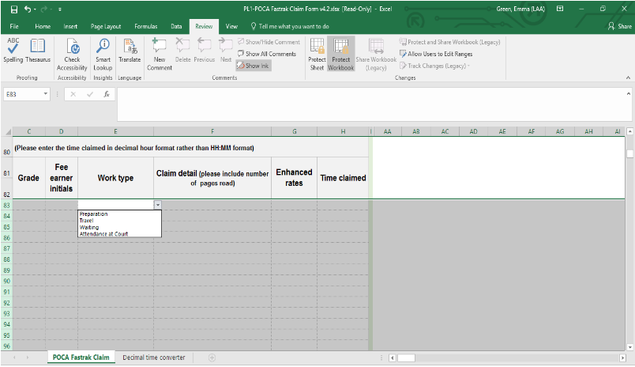635x367 pixels.
Task: Click the Translate icon
Action: point(129,51)
